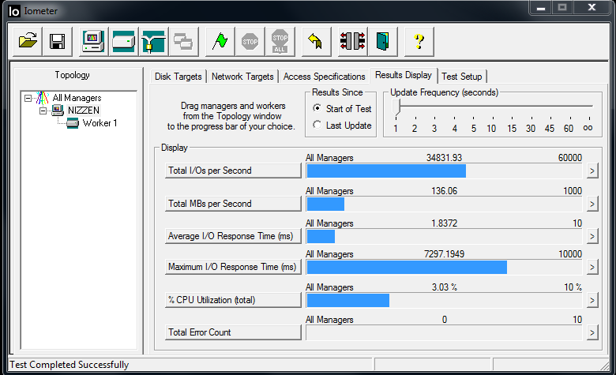This screenshot has width=616, height=375.
Task: Click the 34831.93 I/Os value
Action: click(x=444, y=158)
